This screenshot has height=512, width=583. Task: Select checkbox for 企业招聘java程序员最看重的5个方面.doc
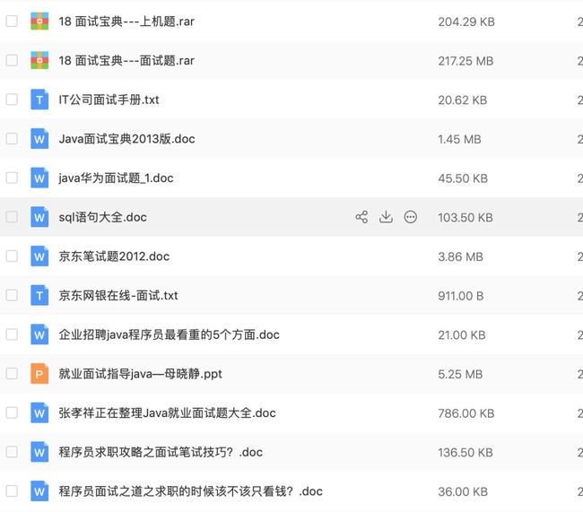point(12,334)
